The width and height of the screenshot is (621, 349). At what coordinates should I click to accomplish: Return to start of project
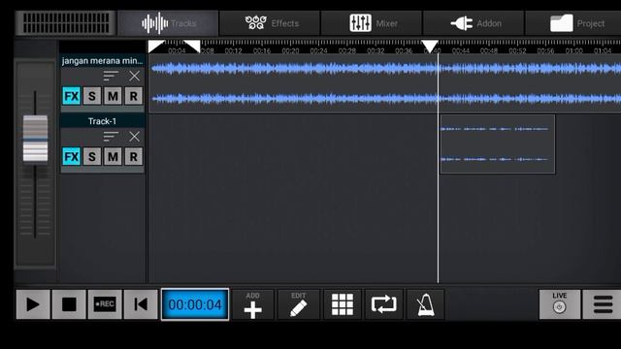141,304
